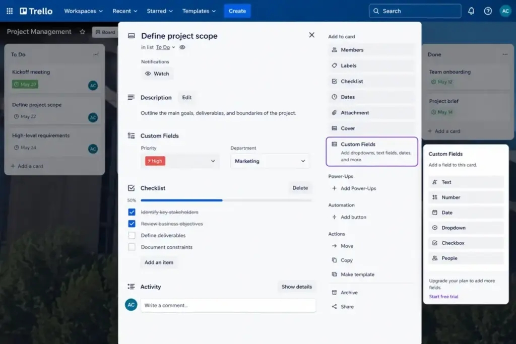Open Dates in Add to card
Screen dimensions: 516x344
click(x=371, y=97)
